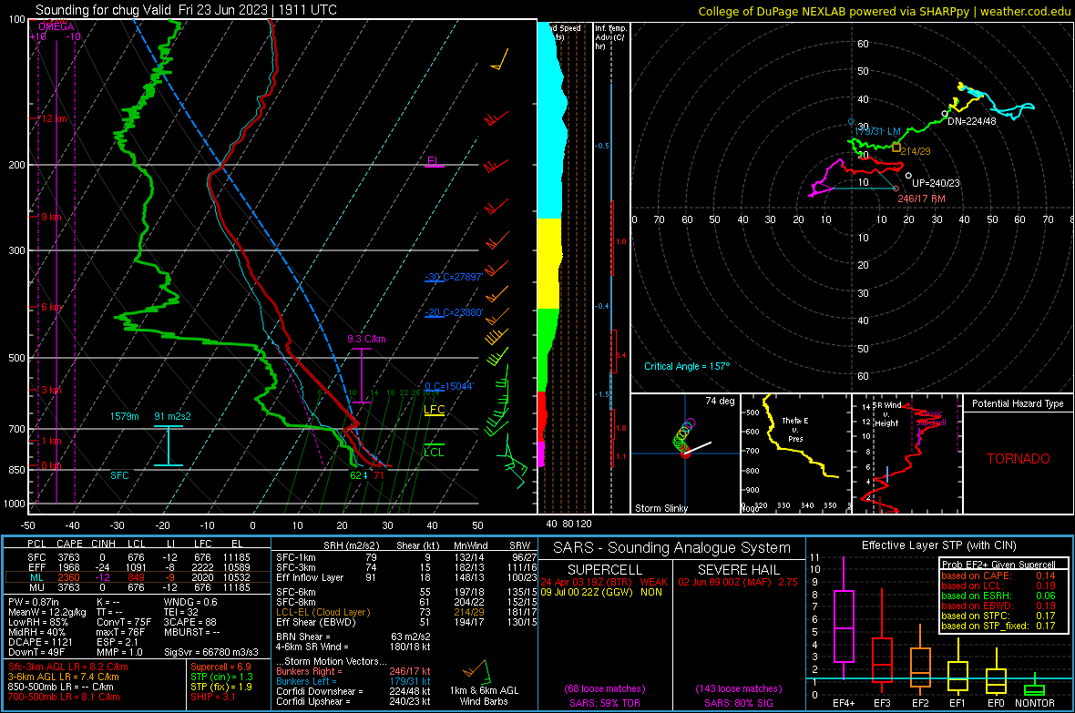Click the 0 C=15044' freezing level label
Screen dimensions: 1075x713
[x=449, y=387]
